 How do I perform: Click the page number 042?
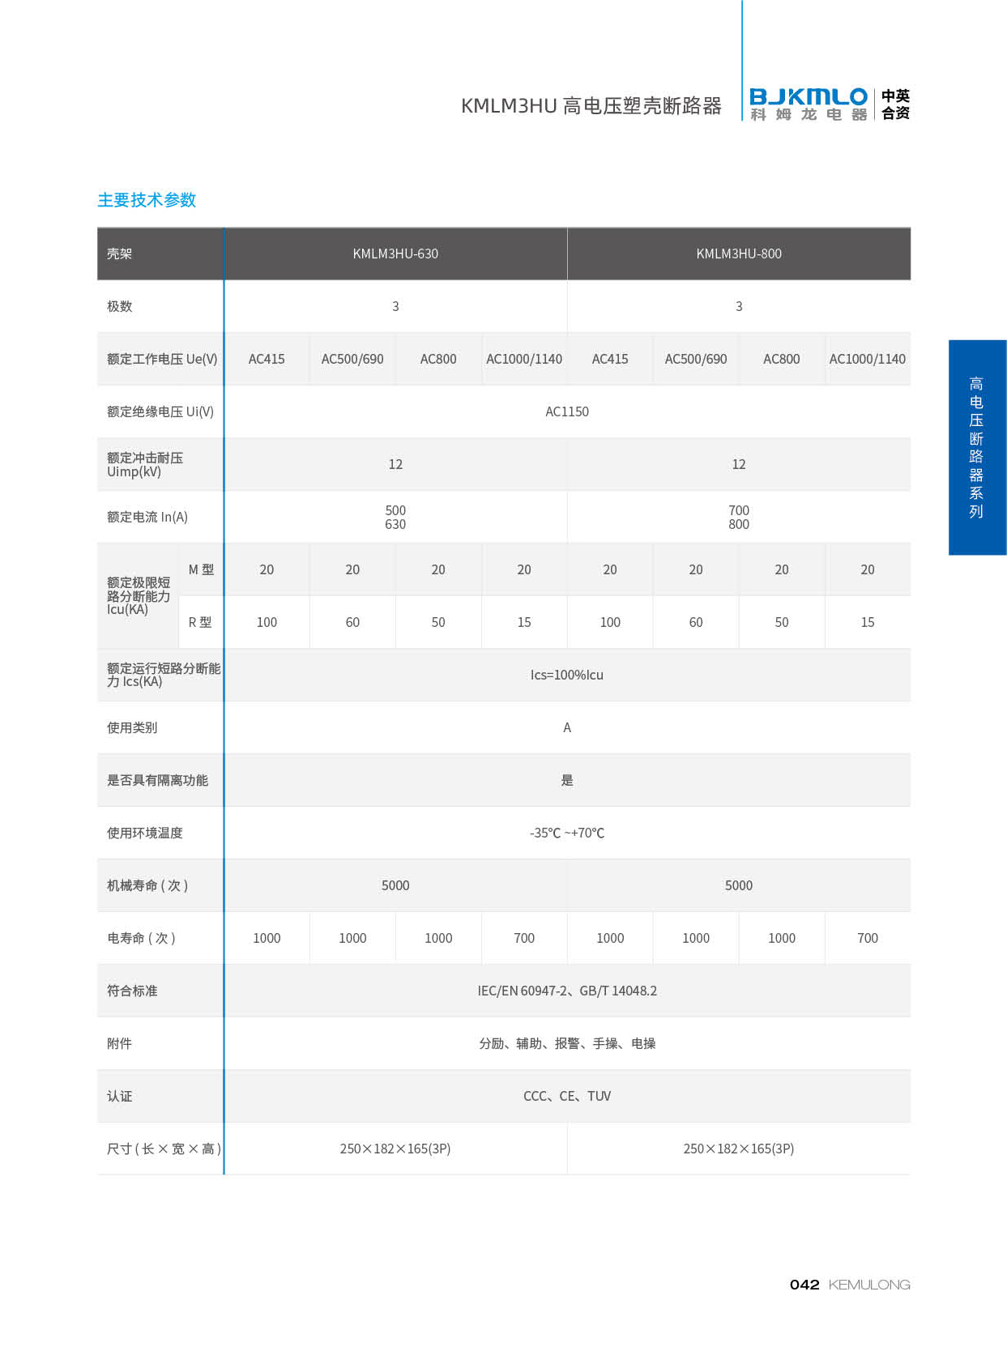[x=804, y=1285]
